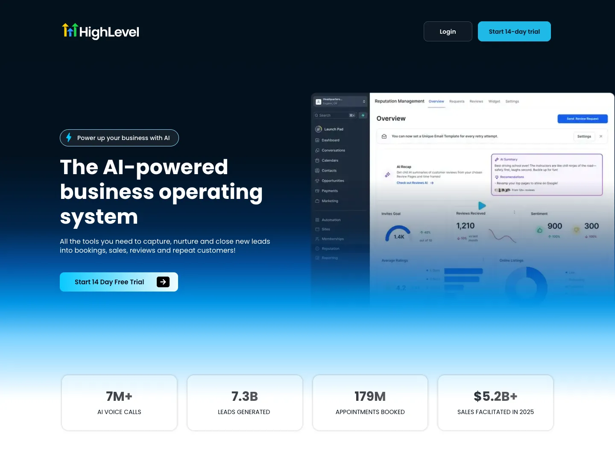The width and height of the screenshot is (615, 461).
Task: Open Opportunities in the sidebar
Action: click(x=330, y=181)
